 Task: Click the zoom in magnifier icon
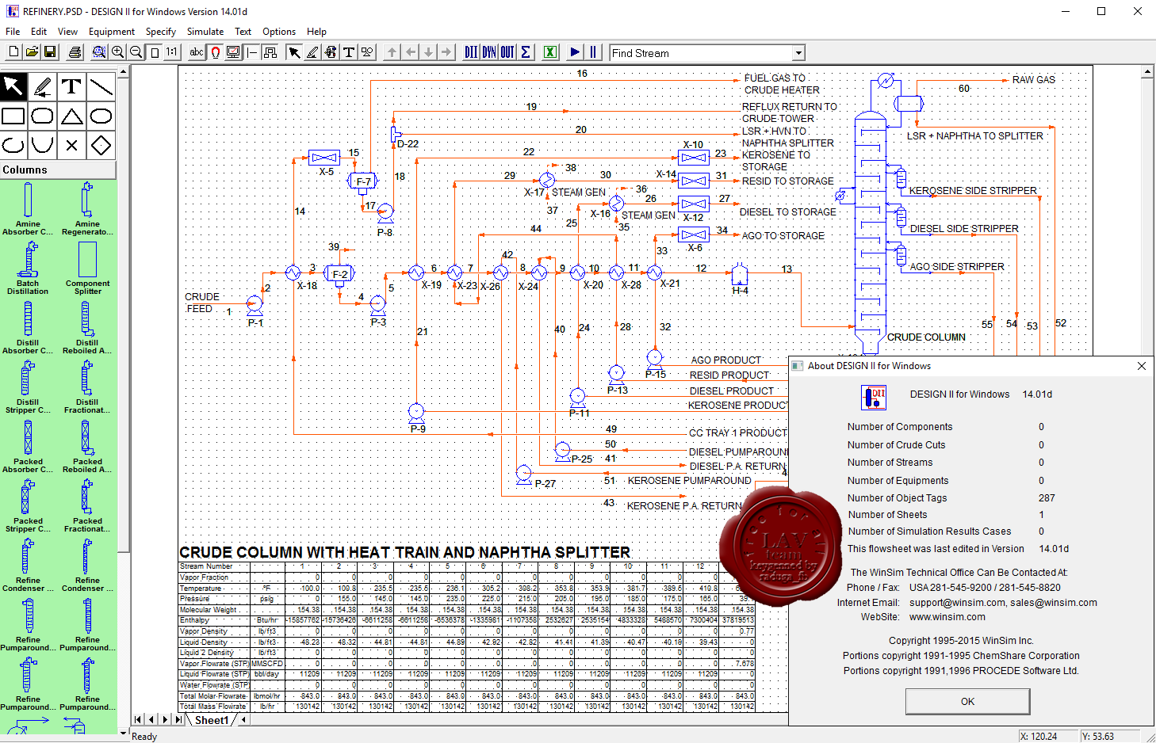click(x=118, y=52)
